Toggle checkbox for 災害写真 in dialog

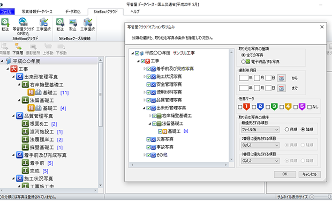click(x=149, y=139)
